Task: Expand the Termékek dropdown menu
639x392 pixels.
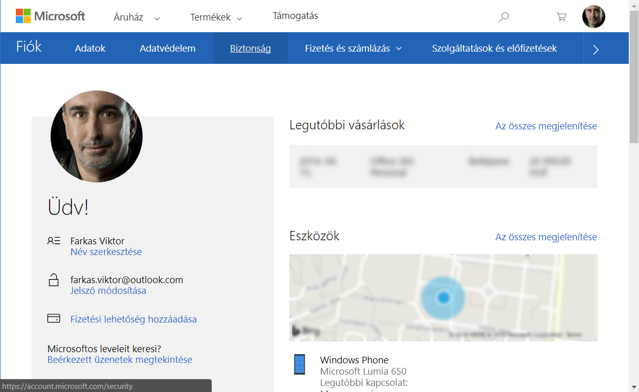Action: (216, 17)
